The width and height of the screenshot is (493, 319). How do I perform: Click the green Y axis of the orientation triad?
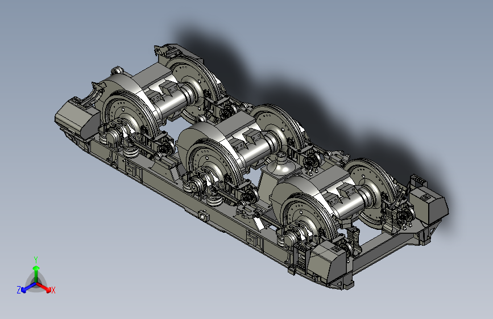pyautogui.click(x=36, y=274)
